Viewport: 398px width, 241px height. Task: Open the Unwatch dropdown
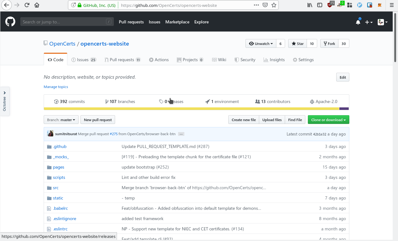pos(261,43)
